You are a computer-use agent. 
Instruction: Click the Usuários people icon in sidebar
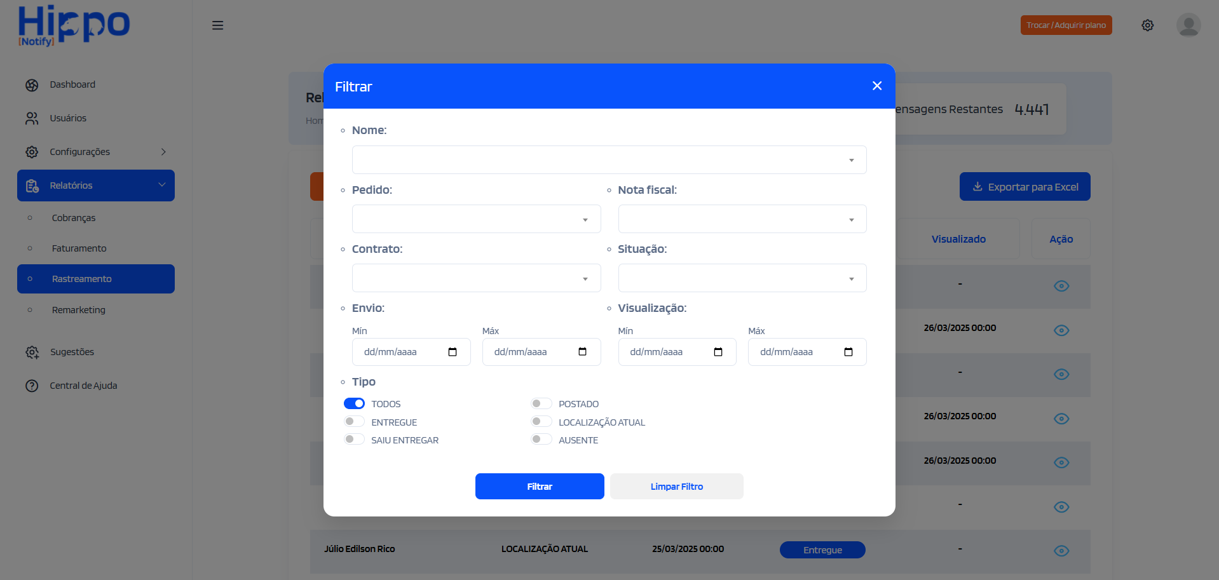(x=32, y=118)
